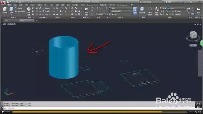Mute the video with the speaker icon
The width and height of the screenshot is (203, 114).
tap(200, 112)
